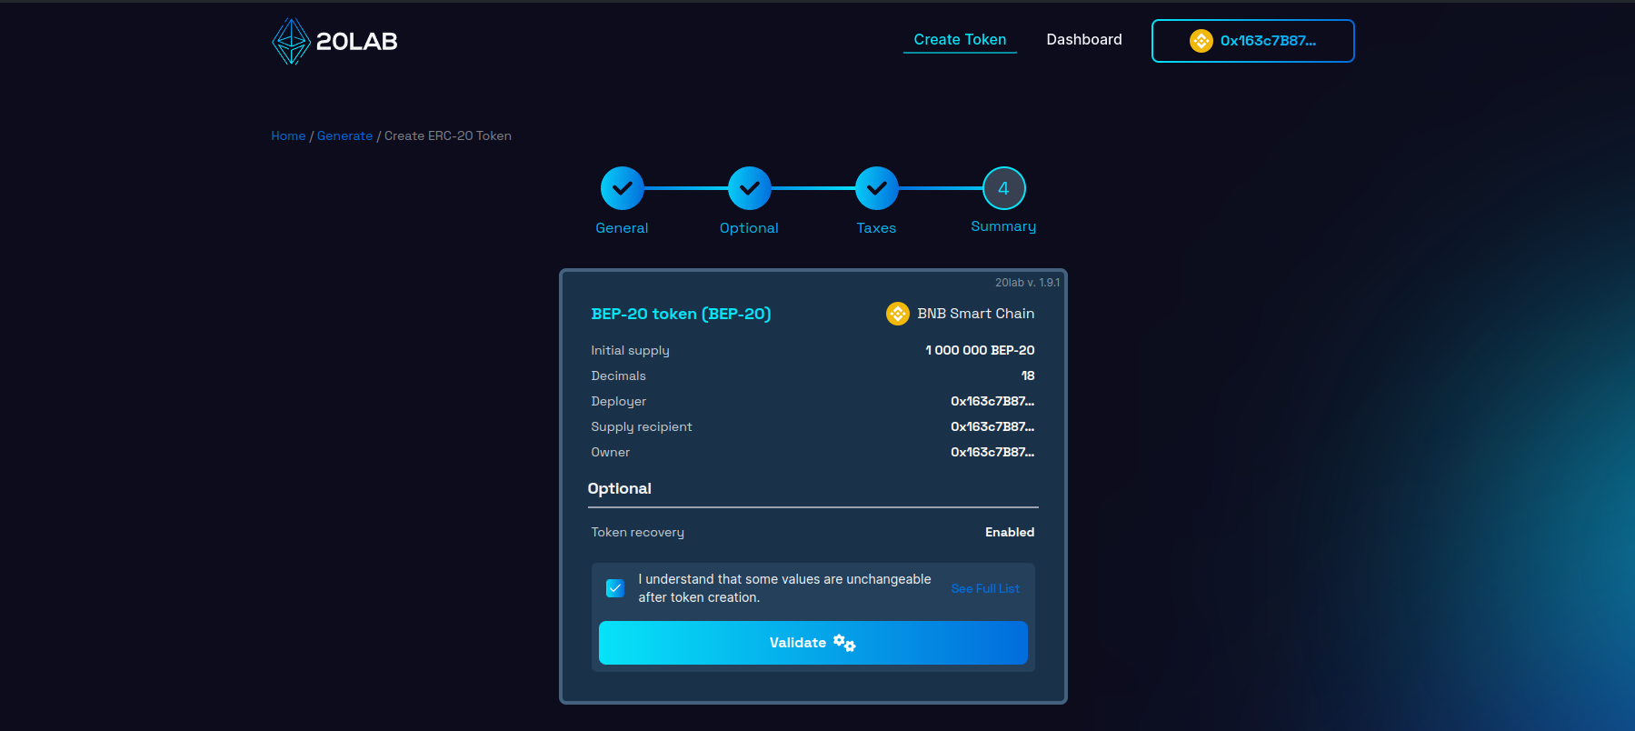Click the Token recovery Enabled value
1635x731 pixels.
click(1010, 532)
